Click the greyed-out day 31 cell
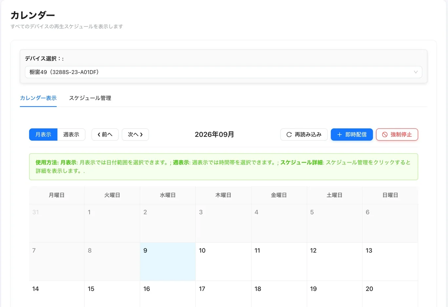Image resolution: width=448 pixels, height=307 pixels. (x=57, y=223)
